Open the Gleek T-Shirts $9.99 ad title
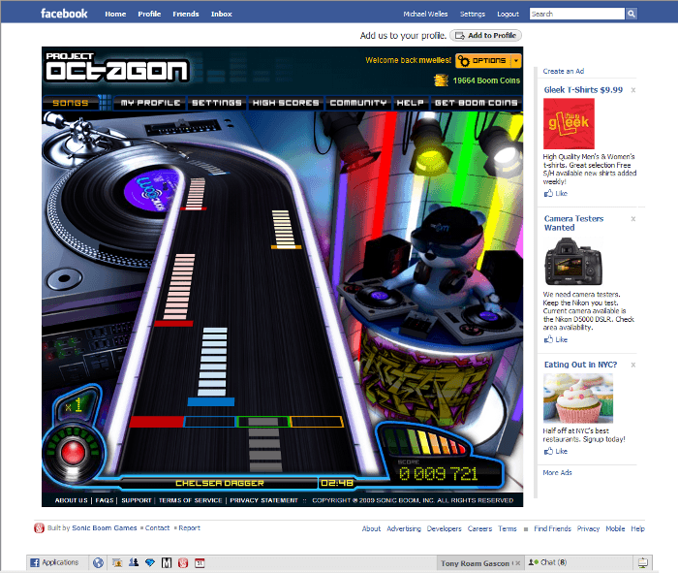Image resolution: width=678 pixels, height=573 pixels. point(583,90)
